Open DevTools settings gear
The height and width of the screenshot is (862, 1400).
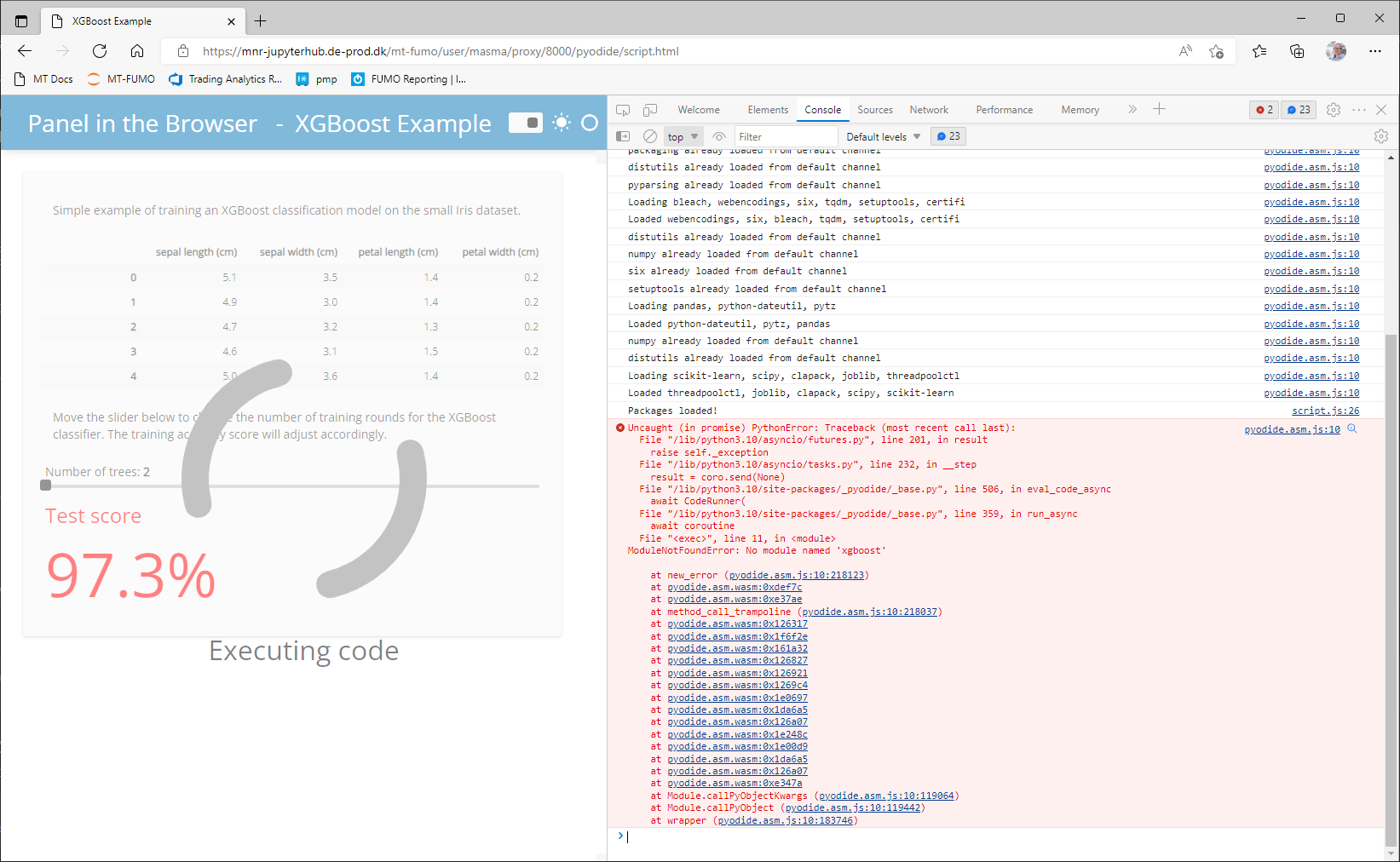click(1333, 110)
